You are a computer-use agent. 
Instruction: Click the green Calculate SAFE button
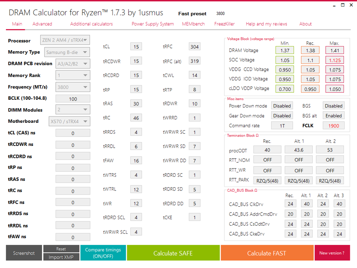pyautogui.click(x=173, y=253)
